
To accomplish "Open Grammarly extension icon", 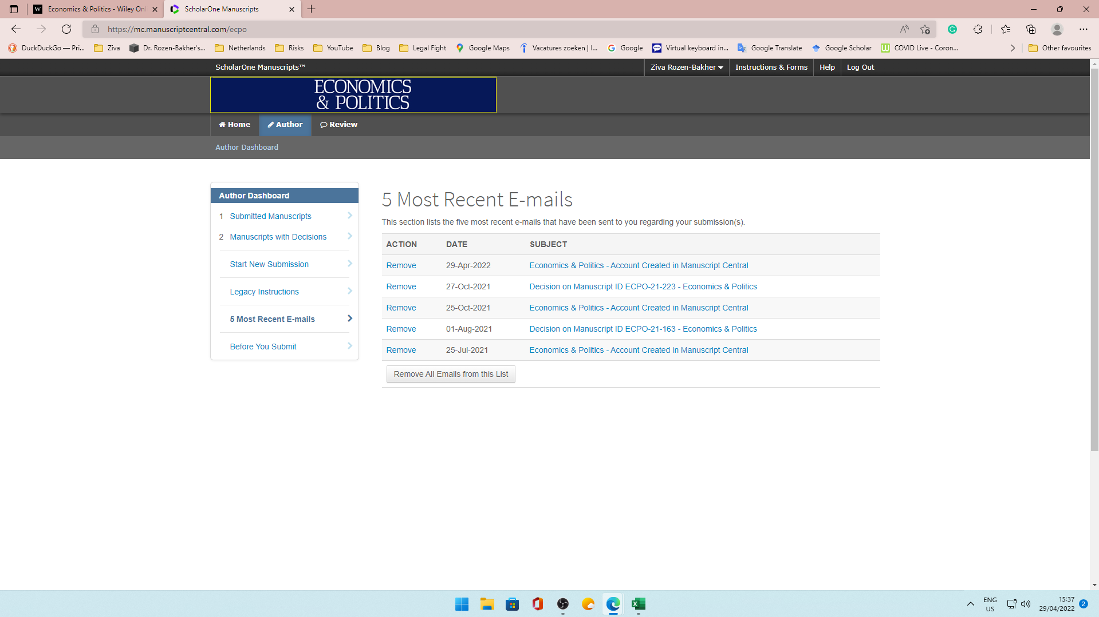I will 952,29.
